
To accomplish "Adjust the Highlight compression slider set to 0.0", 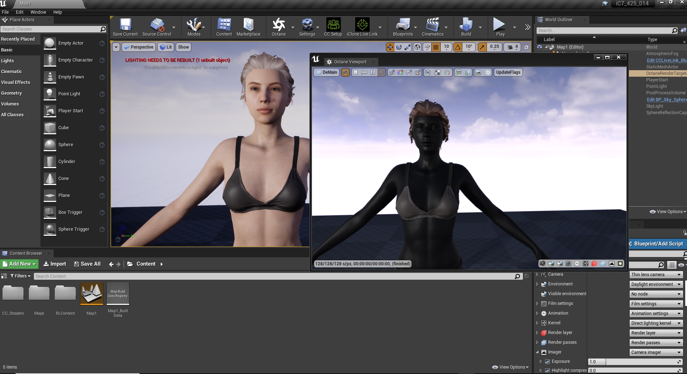I will point(635,370).
